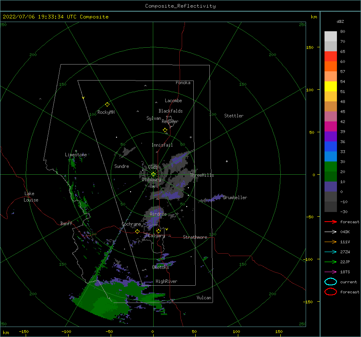Click the cyan 27ZW arrow icon

click(x=331, y=252)
